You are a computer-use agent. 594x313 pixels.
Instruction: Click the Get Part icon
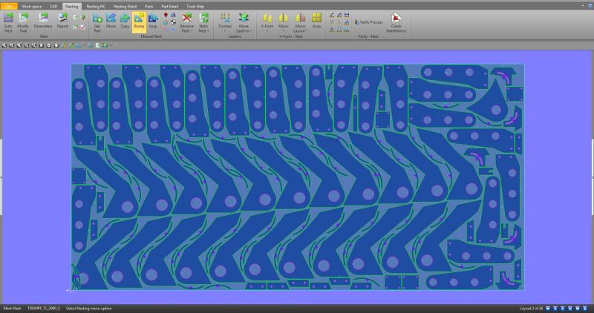pos(97,20)
